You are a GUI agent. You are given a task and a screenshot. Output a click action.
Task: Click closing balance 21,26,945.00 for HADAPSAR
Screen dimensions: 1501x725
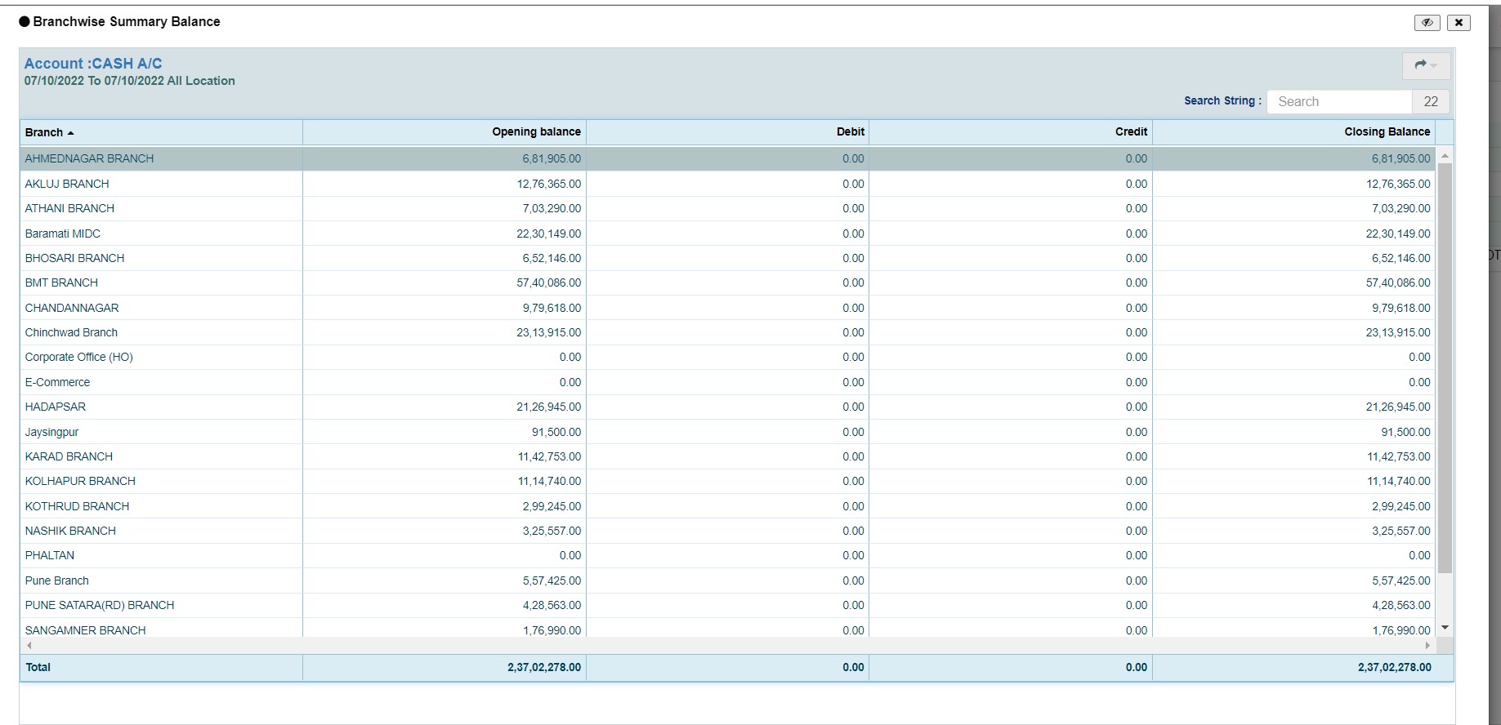1398,407
